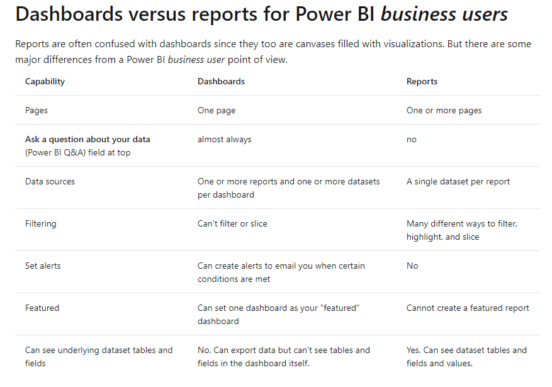This screenshot has width=552, height=387.
Task: Click the "Can't filter or slice" cell
Action: pyautogui.click(x=232, y=224)
